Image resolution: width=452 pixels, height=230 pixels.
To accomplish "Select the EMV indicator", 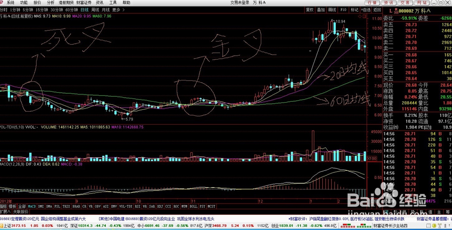I will (114, 207).
